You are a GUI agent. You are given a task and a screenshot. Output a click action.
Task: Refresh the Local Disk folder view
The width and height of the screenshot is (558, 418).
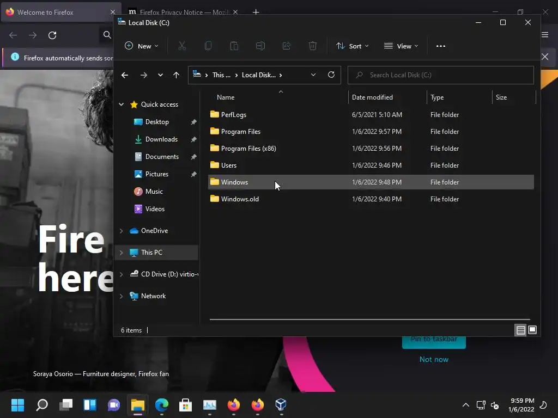click(331, 75)
